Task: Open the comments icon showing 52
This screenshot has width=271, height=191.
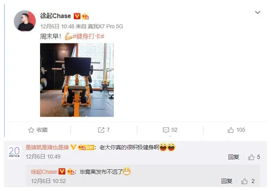Action: click(x=170, y=130)
